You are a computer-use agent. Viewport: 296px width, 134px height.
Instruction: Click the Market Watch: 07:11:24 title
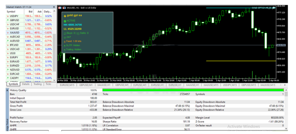(x=19, y=7)
